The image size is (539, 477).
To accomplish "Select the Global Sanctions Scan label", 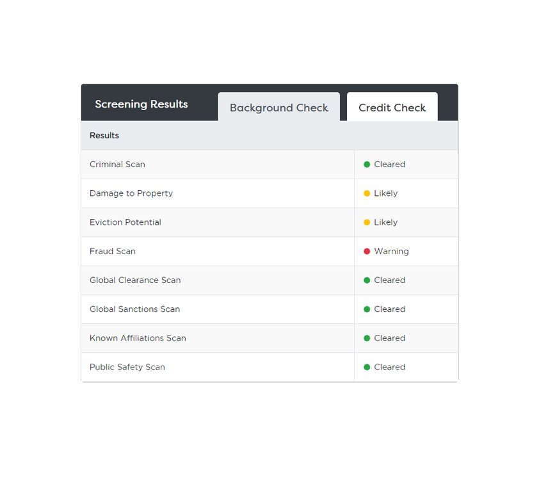I will [x=134, y=309].
